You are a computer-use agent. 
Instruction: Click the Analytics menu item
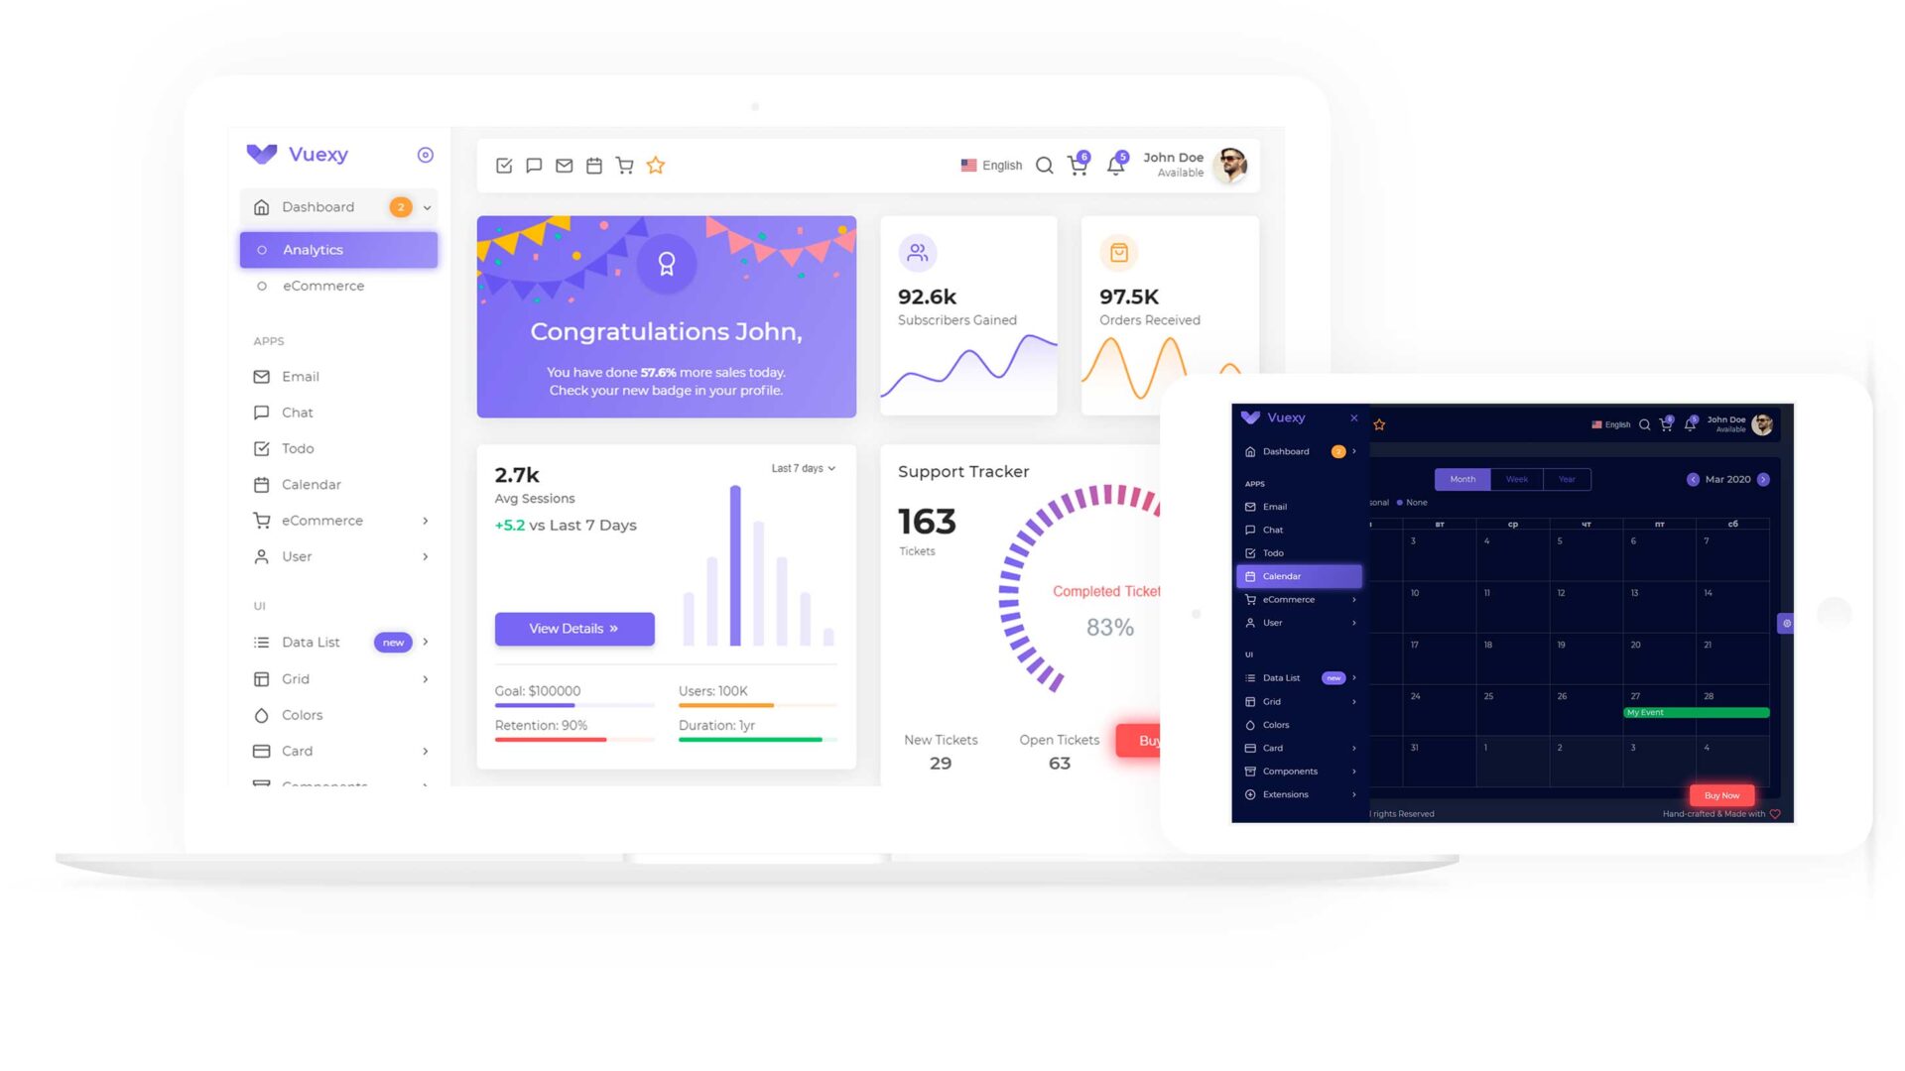[337, 249]
